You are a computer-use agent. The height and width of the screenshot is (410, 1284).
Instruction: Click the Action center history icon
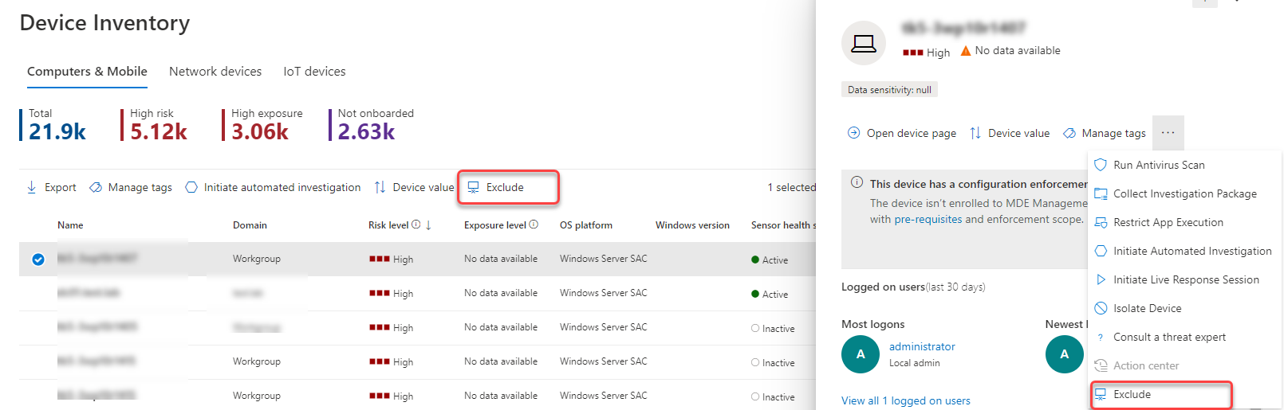coord(1101,365)
